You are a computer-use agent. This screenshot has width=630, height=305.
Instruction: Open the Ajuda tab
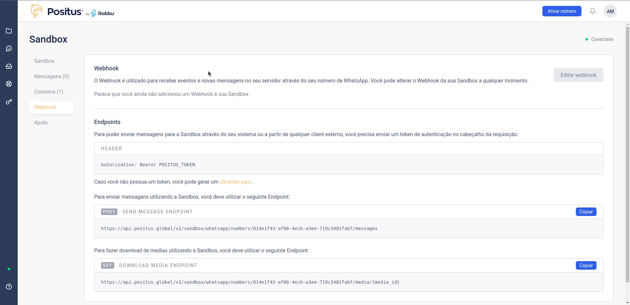point(52,122)
